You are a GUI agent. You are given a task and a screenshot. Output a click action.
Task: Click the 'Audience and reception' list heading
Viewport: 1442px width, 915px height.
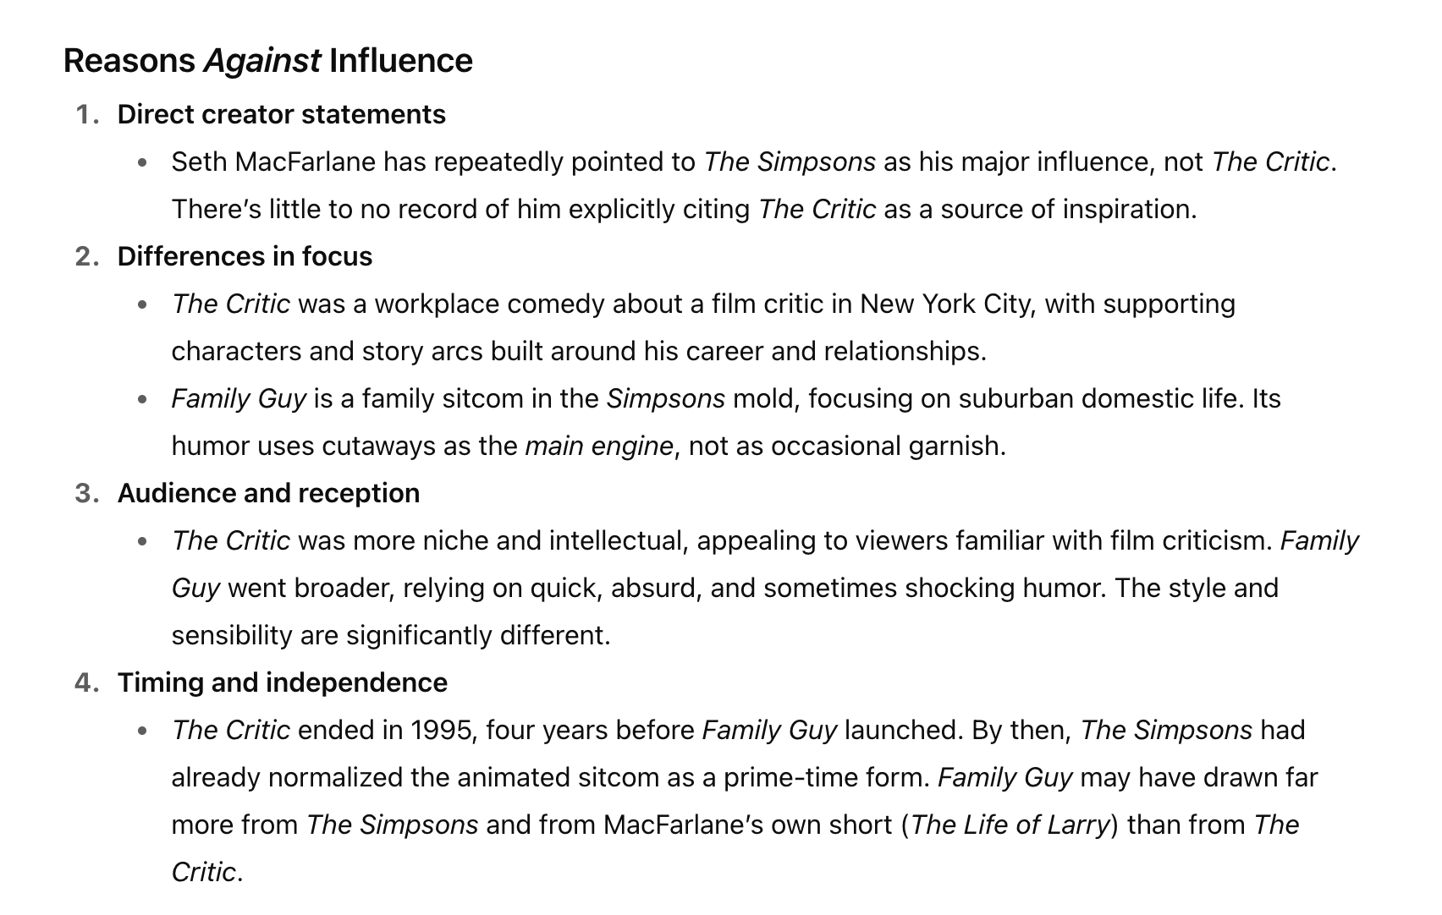pyautogui.click(x=268, y=493)
